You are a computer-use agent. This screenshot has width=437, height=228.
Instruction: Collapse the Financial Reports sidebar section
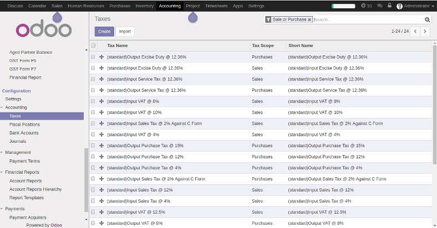(x=2, y=172)
